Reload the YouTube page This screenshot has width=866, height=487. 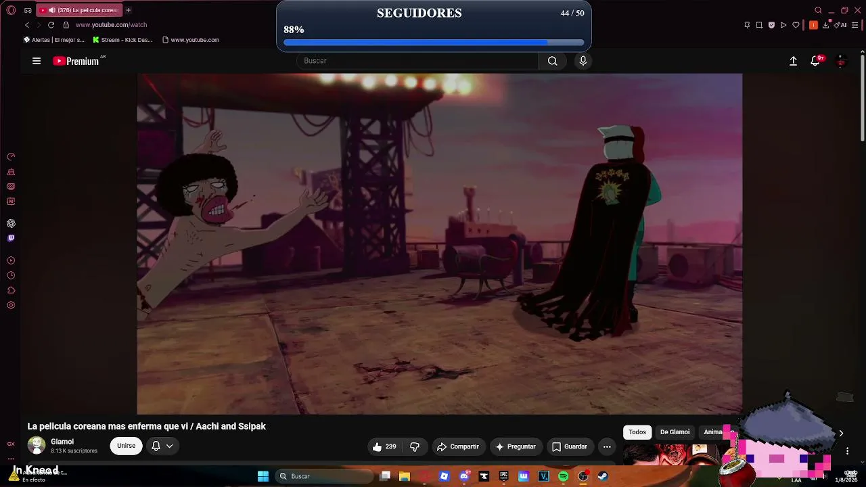tap(51, 25)
